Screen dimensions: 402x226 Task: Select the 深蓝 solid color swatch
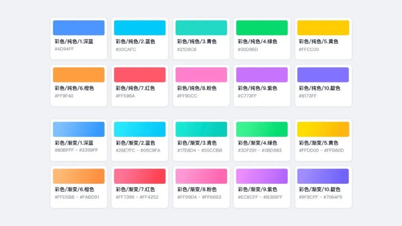coord(79,27)
